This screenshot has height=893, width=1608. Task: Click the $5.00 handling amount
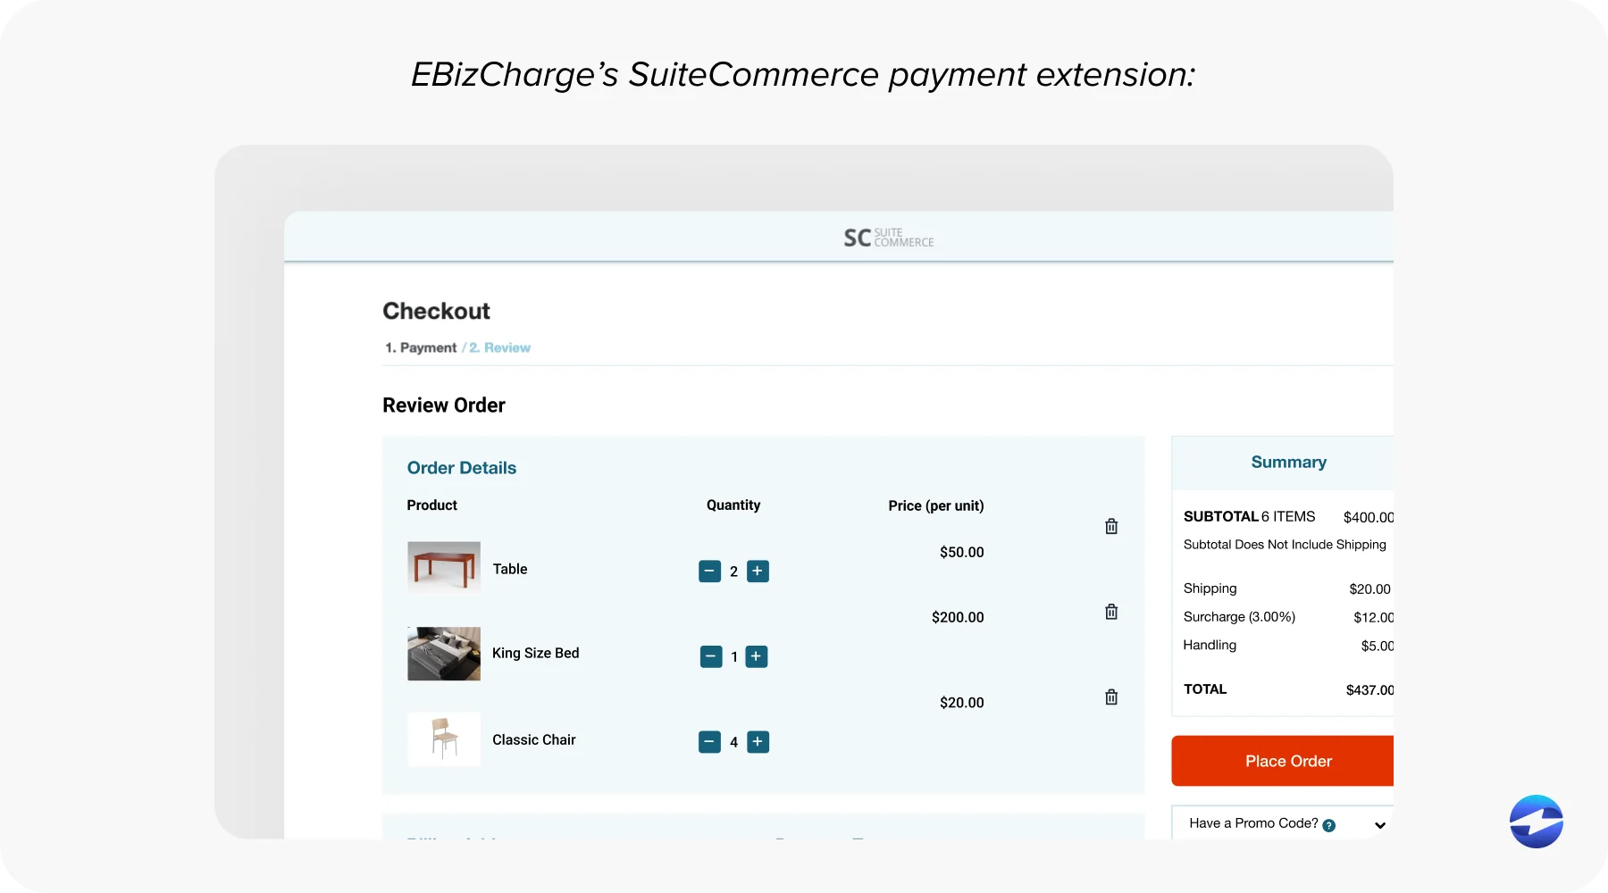click(1378, 646)
